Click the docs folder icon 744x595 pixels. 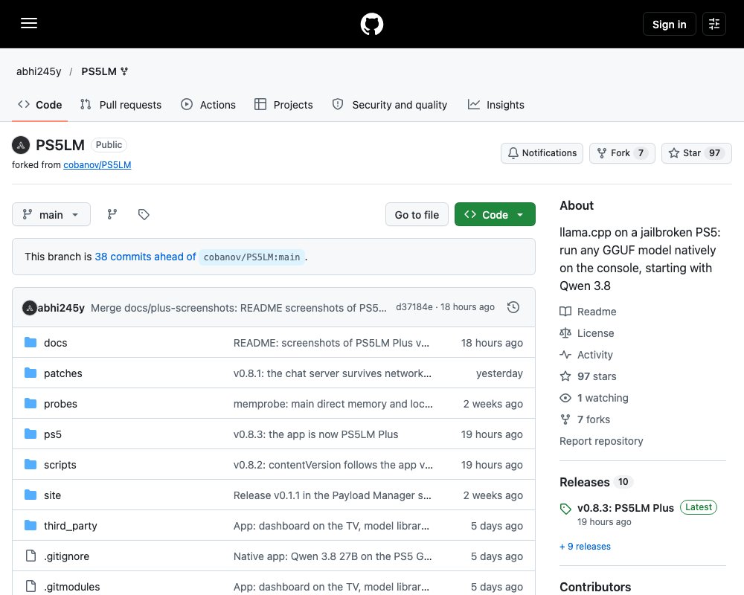pos(31,343)
